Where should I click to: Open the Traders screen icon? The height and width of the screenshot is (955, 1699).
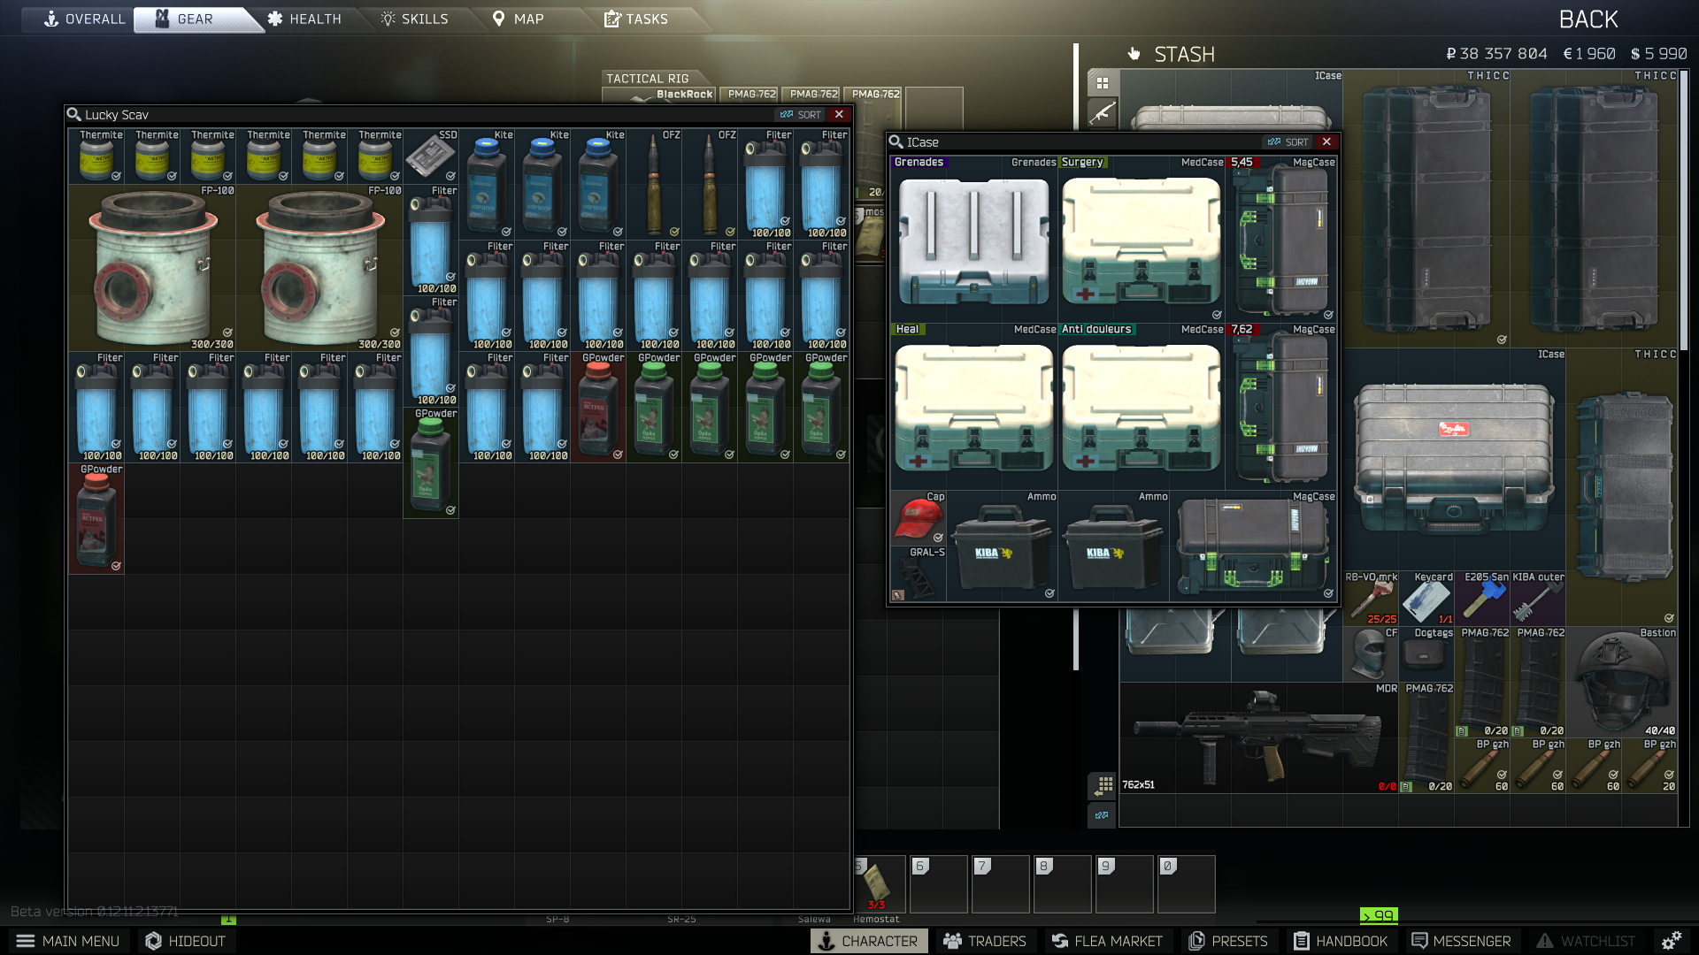tap(986, 941)
